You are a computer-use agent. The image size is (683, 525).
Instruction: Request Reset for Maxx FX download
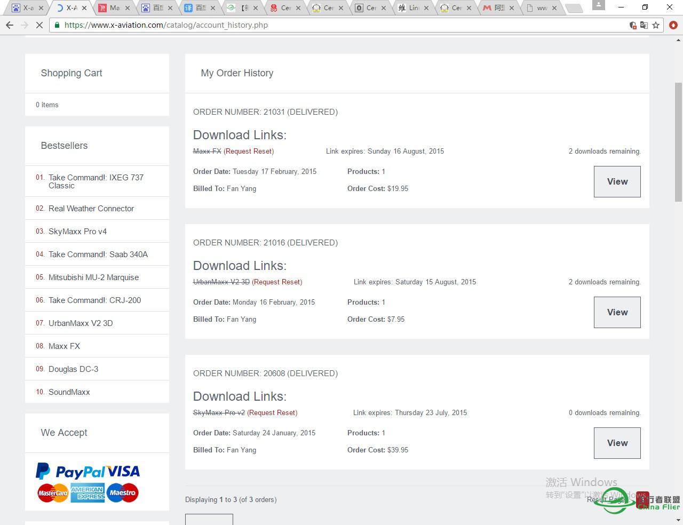click(x=249, y=151)
